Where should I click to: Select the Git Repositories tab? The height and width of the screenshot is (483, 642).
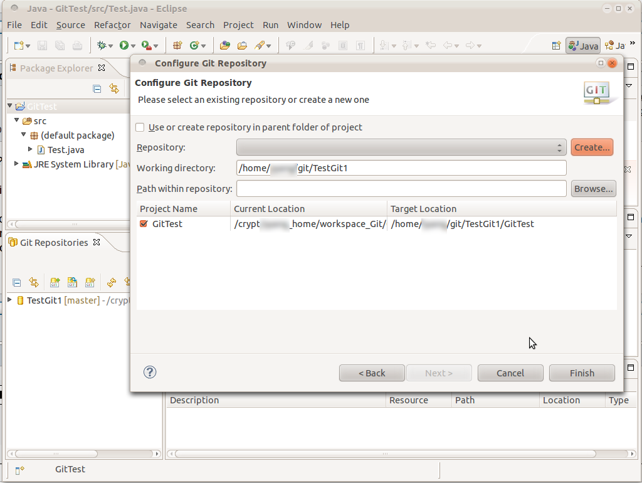click(54, 243)
